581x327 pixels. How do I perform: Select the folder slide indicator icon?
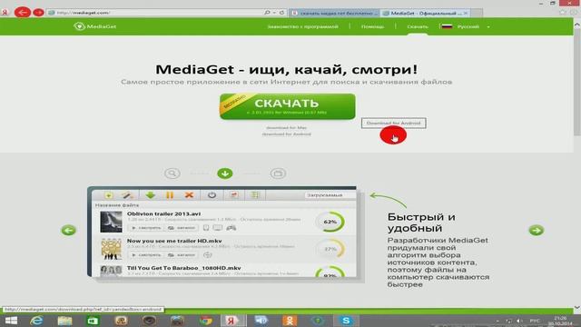[x=278, y=173]
